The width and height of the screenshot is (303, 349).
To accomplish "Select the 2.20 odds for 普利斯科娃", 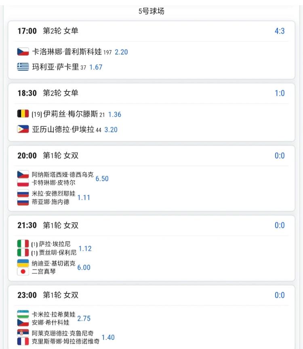I will 121,52.
